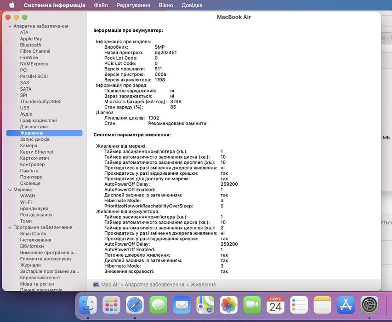
Task: Launch Safari from the Dock
Action: tap(135, 305)
